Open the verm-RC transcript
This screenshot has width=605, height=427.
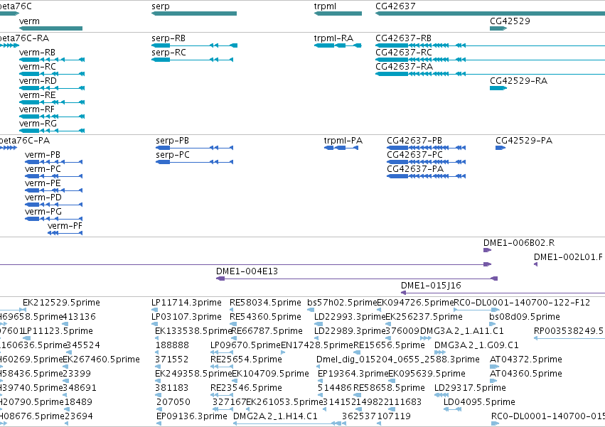(x=52, y=74)
